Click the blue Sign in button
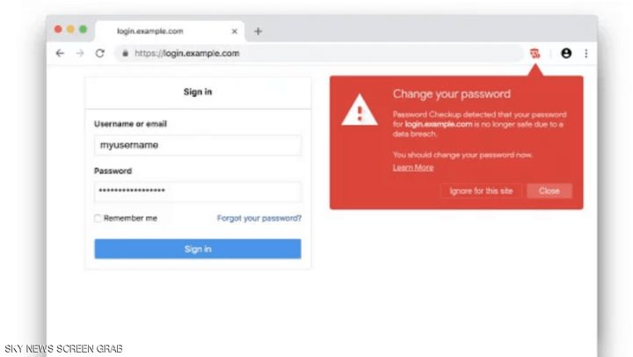This screenshot has width=633, height=357. [198, 249]
